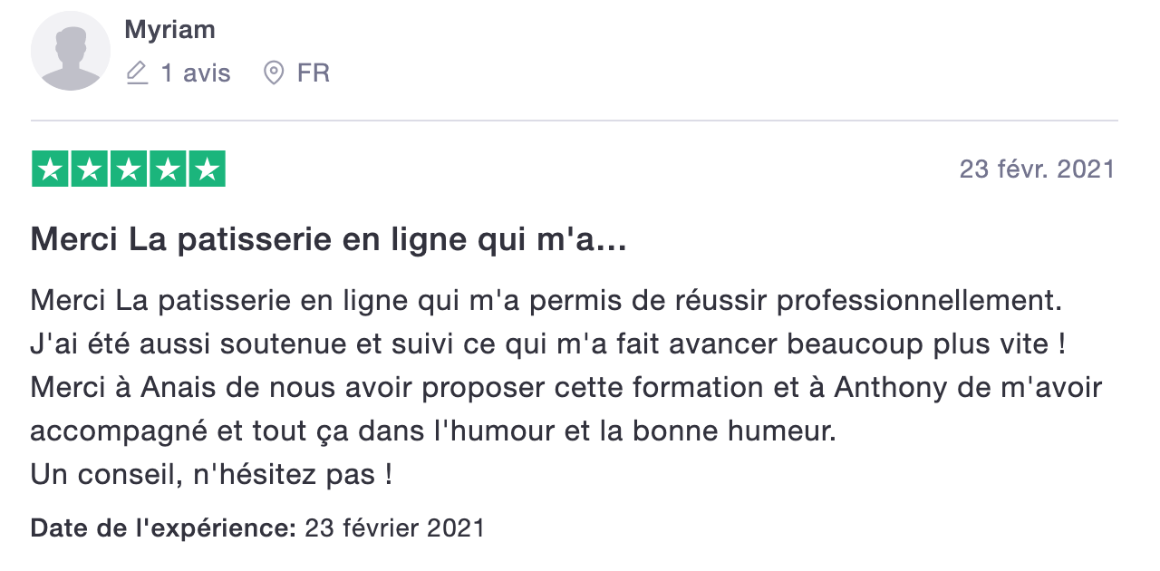Viewport: 1160px width, 571px height.
Task: Click the third green rating star
Action: coord(129,169)
